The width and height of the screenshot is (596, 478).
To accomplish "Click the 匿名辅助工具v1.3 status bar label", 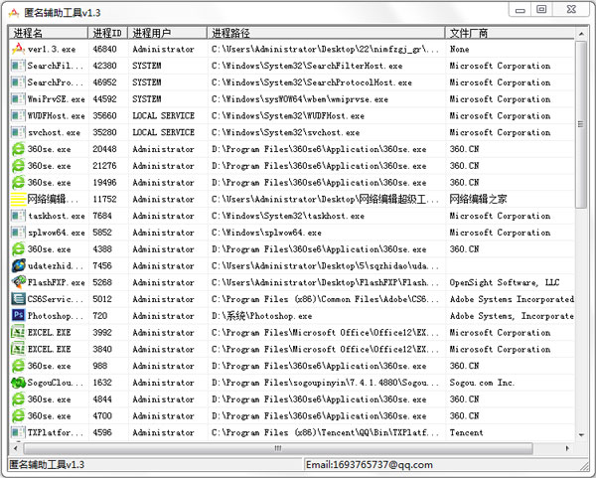I will 47,465.
